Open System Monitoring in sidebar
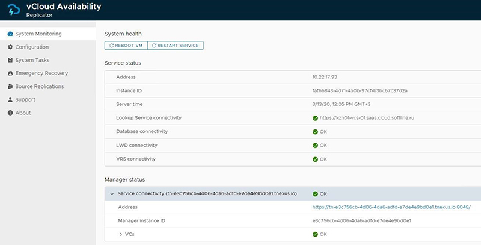 48,34
